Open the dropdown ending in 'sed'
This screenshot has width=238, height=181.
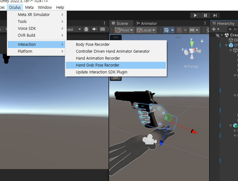point(74,29)
